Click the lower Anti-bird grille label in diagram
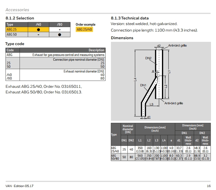 pyautogui.click(x=174, y=103)
